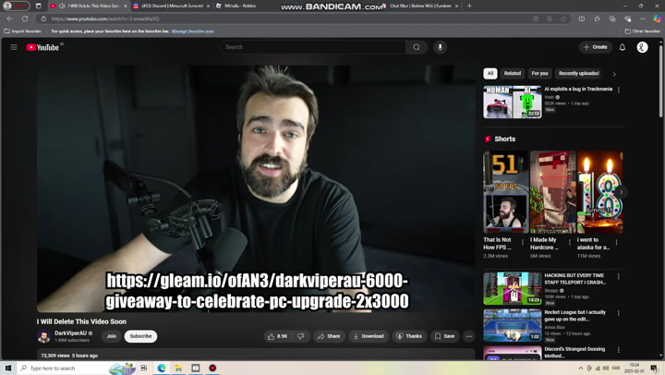This screenshot has height=375, width=665.
Task: Open the YouTube hamburger guide menu
Action: pos(14,47)
